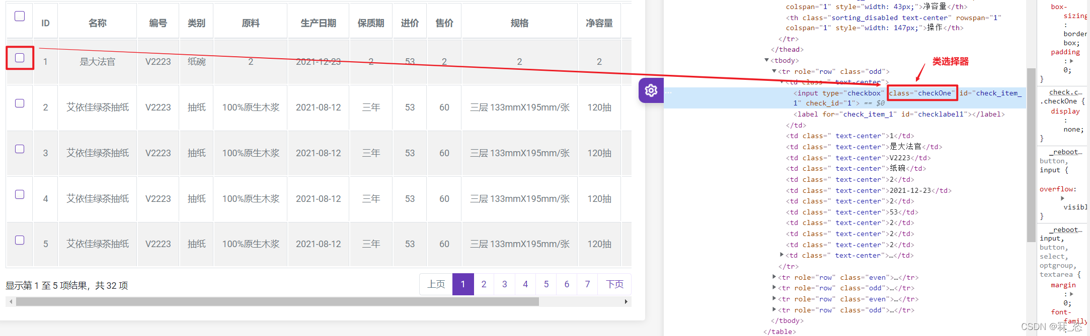
Task: Check the checkbox for row ID 1
Action: coord(20,58)
